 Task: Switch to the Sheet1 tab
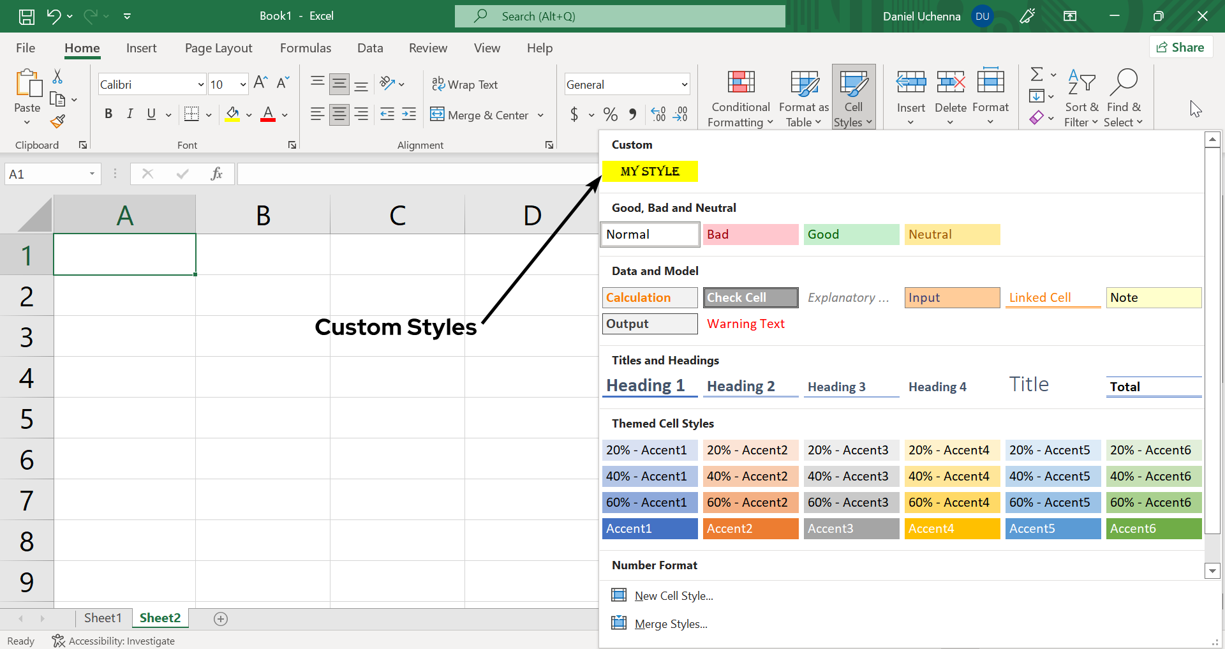click(x=103, y=617)
